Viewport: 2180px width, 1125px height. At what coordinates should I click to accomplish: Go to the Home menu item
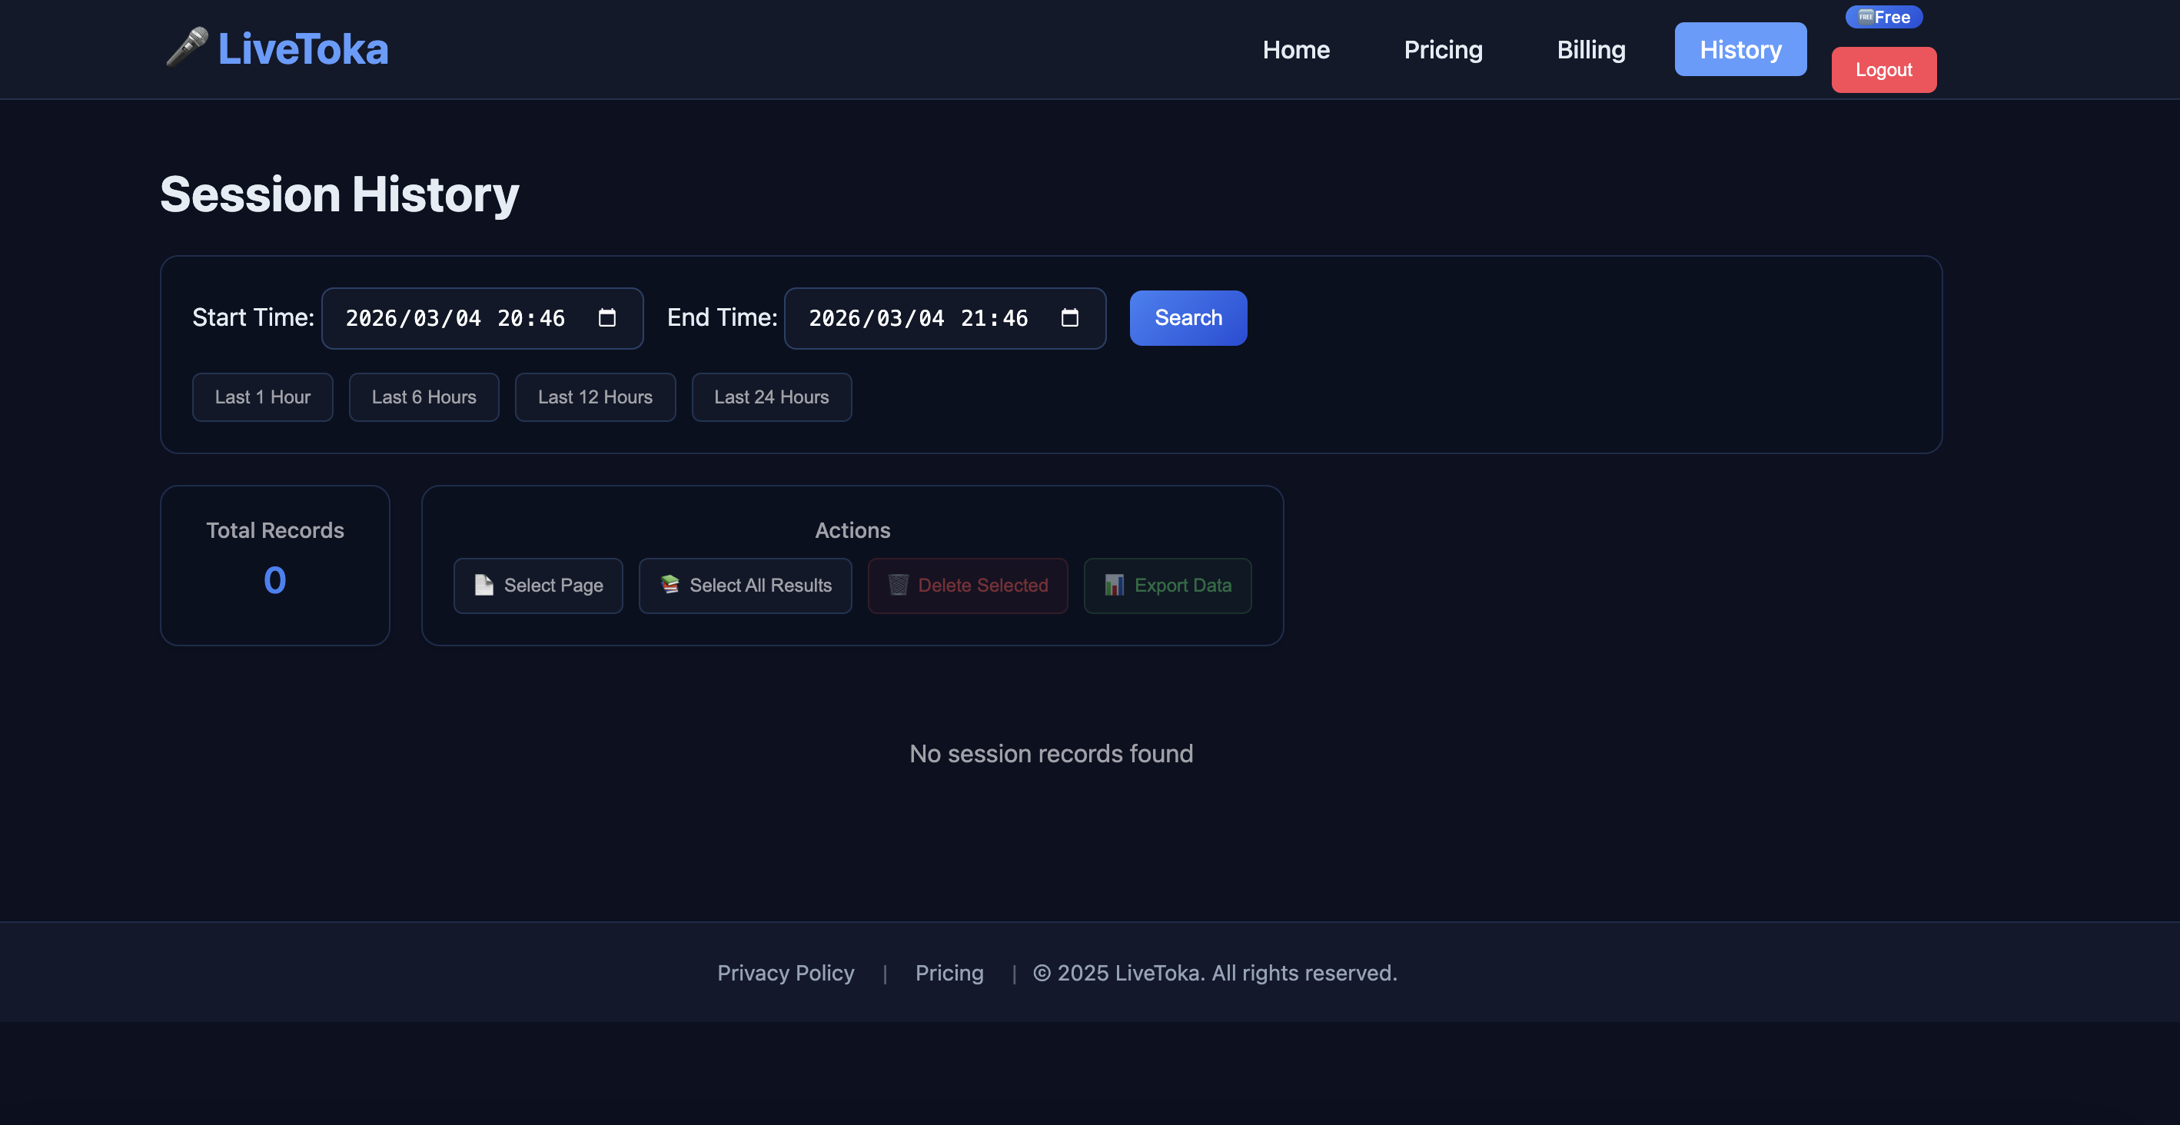point(1296,50)
